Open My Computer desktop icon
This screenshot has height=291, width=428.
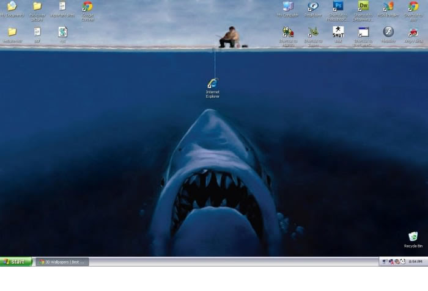coord(288,6)
